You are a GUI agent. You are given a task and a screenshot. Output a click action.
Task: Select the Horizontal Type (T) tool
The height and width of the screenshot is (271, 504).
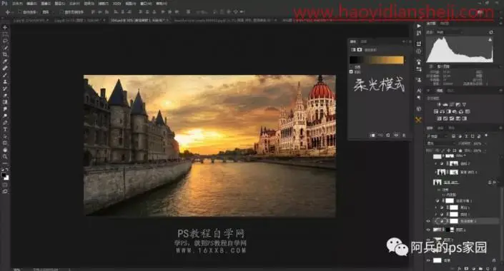coord(5,129)
